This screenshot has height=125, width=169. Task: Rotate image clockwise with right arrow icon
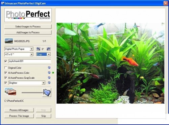coord(48,49)
